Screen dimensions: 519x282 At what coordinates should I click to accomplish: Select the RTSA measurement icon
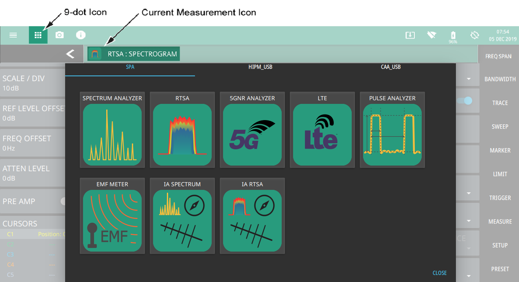(182, 135)
